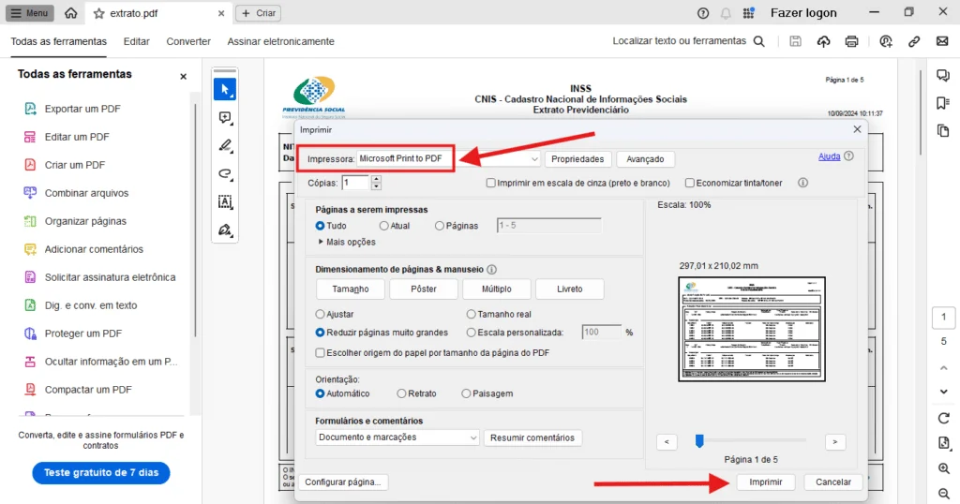960x504 pixels.
Task: Open the Home icon in title bar
Action: [71, 13]
